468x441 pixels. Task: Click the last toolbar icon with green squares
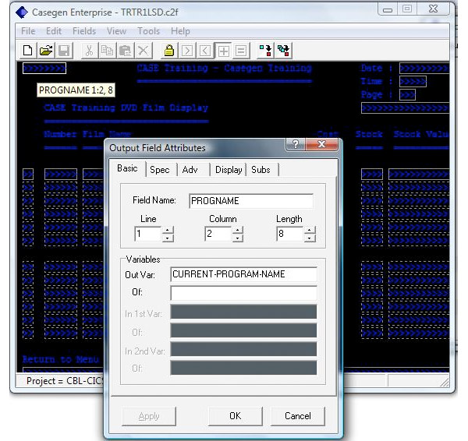point(284,51)
